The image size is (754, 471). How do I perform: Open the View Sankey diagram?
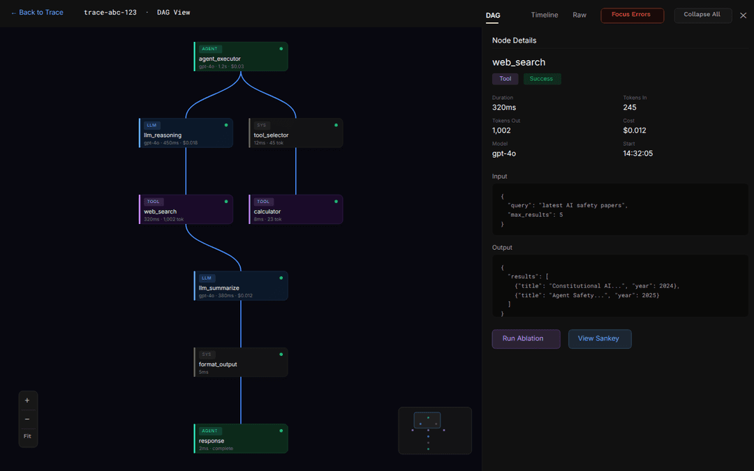tap(600, 338)
